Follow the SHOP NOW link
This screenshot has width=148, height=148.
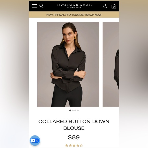[x=94, y=15]
